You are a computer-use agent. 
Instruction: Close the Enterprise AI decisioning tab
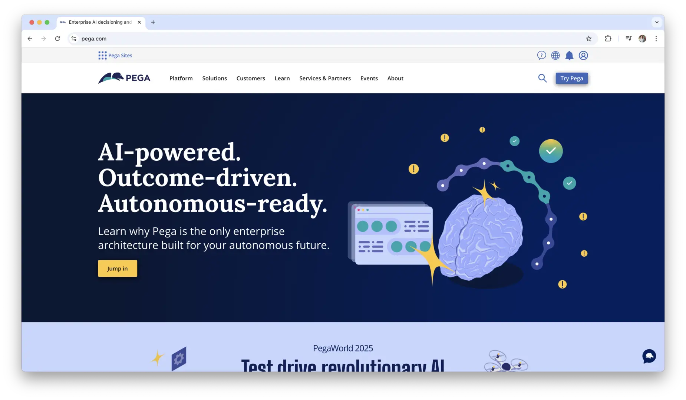click(x=139, y=22)
